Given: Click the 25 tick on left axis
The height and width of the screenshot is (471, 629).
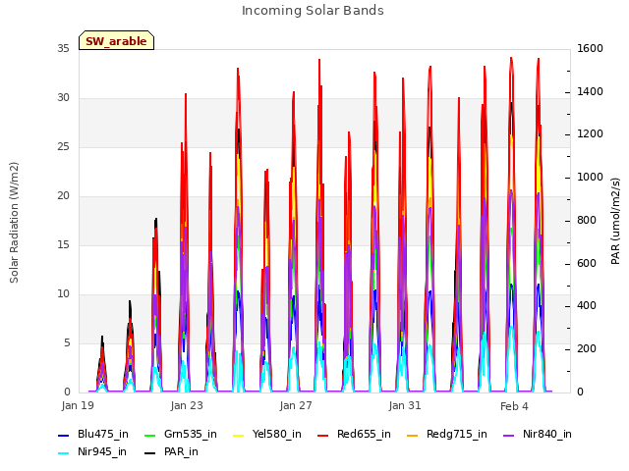Looking at the screenshot, I should tap(63, 147).
